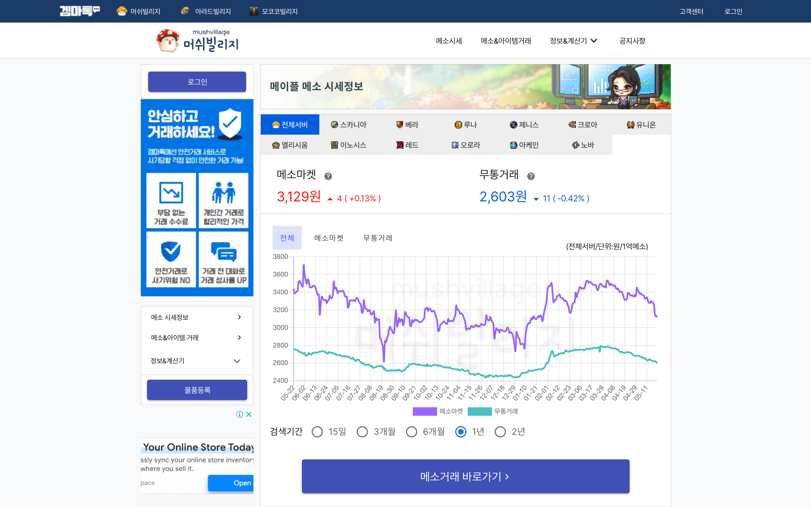Select the 15일 search period
Screen dimensions: 811x507
(318, 432)
